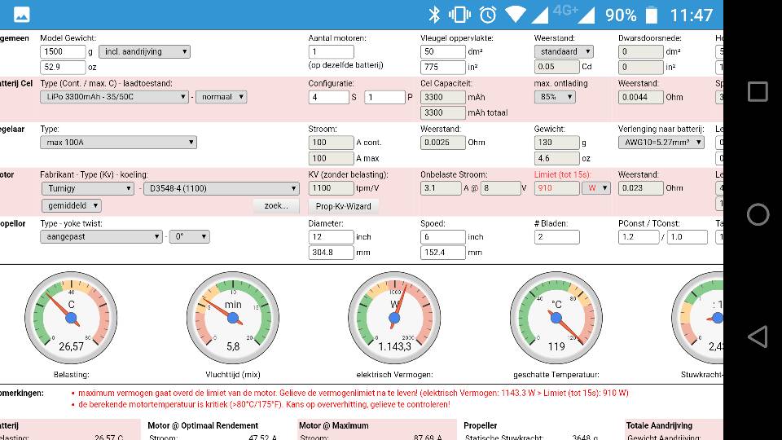Viewport: 782px width, 440px height.
Task: Click the Cel Capaciteit 3300 mAh field
Action: coord(443,97)
